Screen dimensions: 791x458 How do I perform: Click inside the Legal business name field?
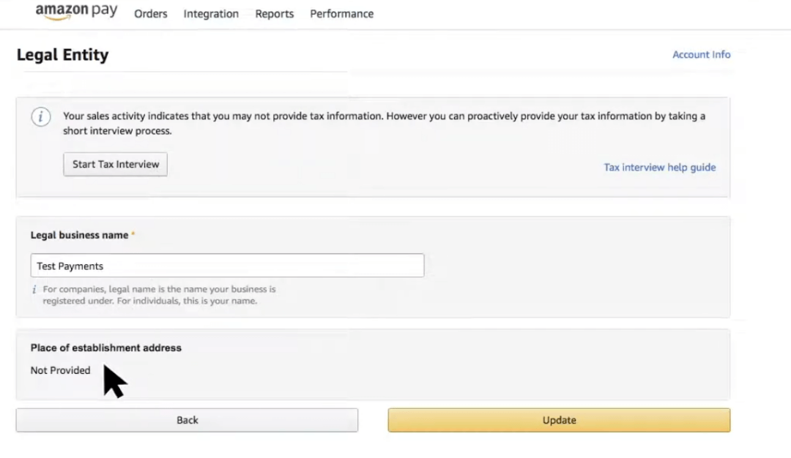coord(227,266)
